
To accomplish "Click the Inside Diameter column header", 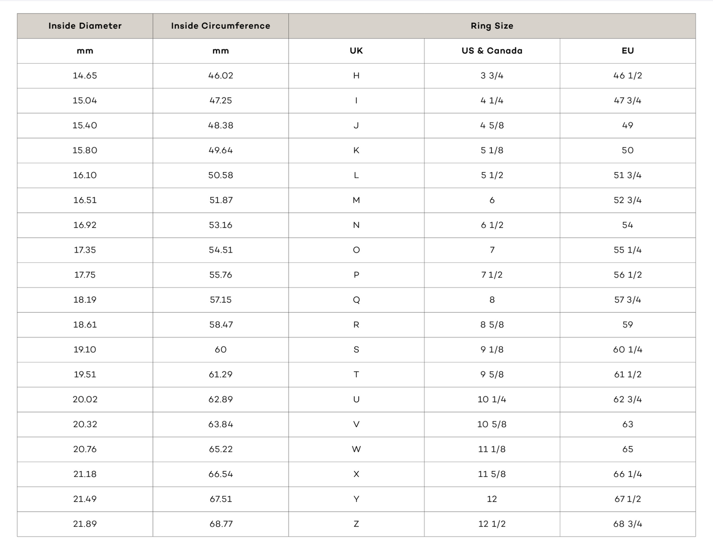I will pyautogui.click(x=85, y=26).
